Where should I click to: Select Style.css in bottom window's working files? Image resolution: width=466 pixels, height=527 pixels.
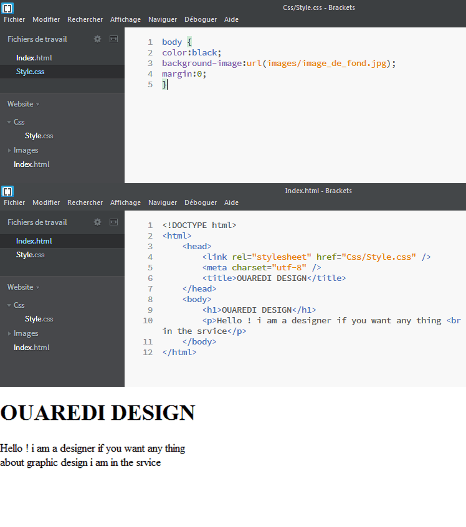click(30, 255)
